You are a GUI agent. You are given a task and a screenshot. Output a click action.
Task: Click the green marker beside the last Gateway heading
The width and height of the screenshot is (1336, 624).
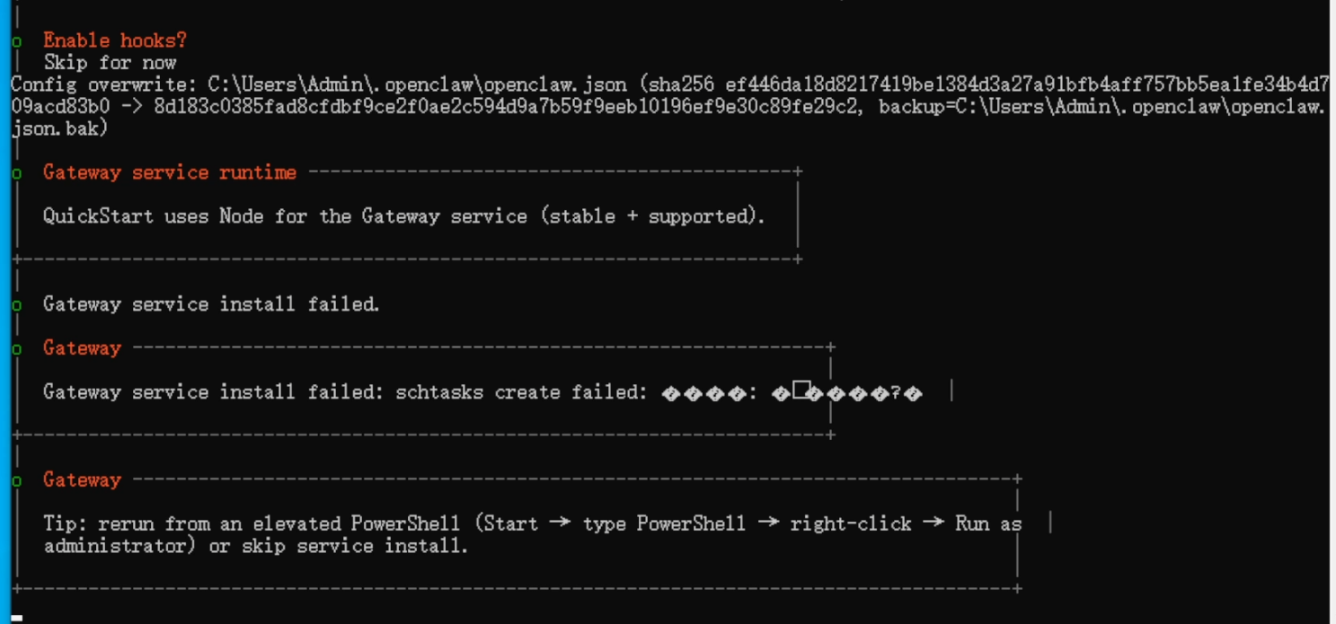17,481
